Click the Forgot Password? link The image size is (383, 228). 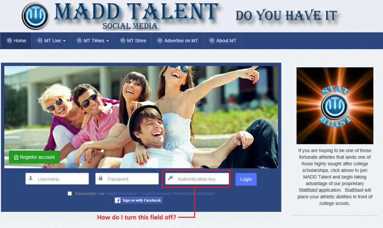click(156, 194)
